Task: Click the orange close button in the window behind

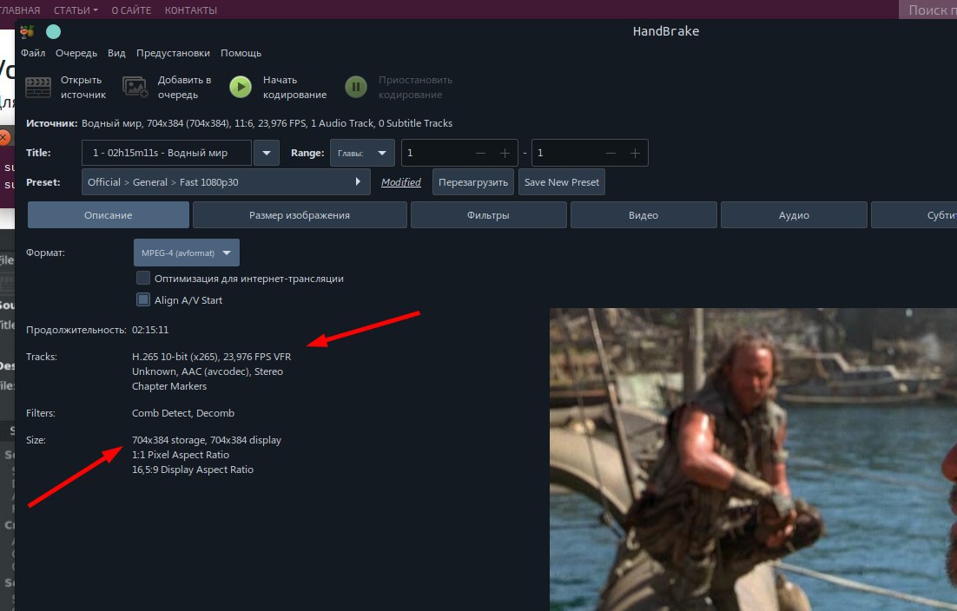Action: point(3,138)
